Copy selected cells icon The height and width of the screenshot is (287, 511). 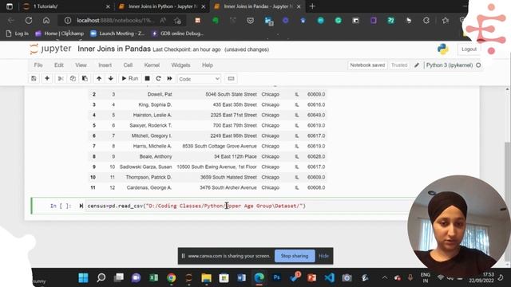(73, 78)
